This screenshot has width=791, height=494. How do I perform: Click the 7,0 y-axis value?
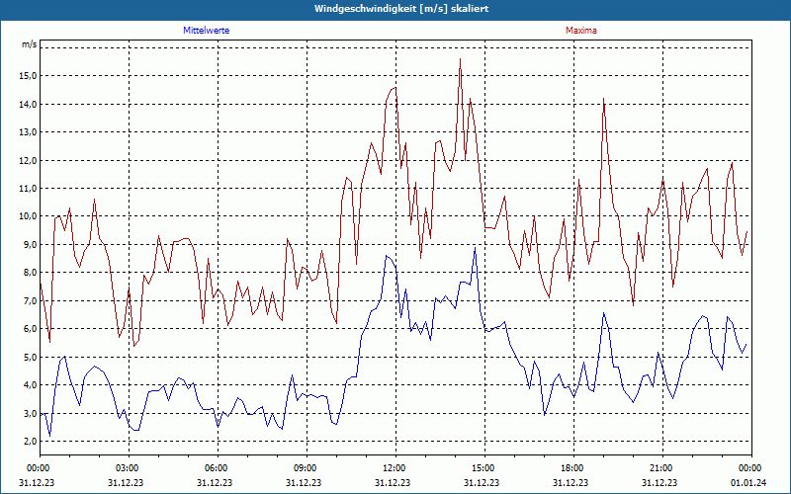(31, 301)
